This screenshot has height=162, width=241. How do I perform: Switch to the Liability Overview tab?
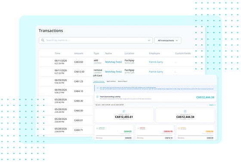pyautogui.click(x=99, y=81)
